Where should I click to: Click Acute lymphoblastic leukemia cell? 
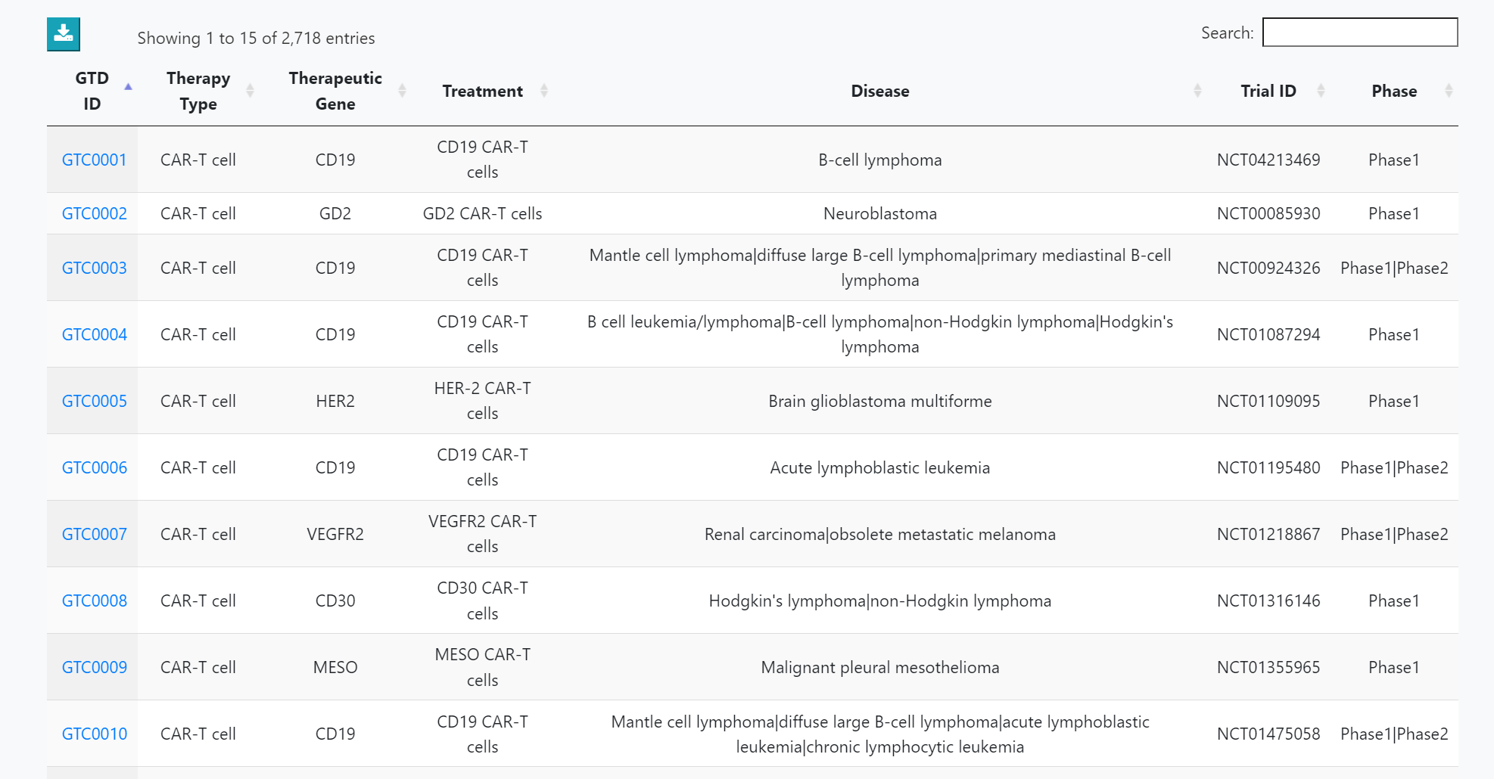tap(880, 467)
